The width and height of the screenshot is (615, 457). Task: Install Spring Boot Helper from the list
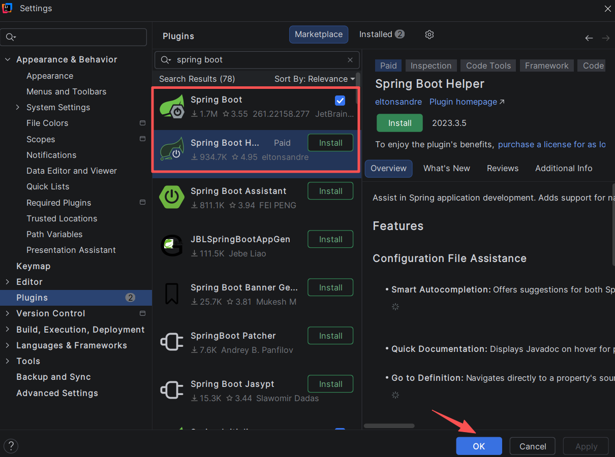coord(330,143)
